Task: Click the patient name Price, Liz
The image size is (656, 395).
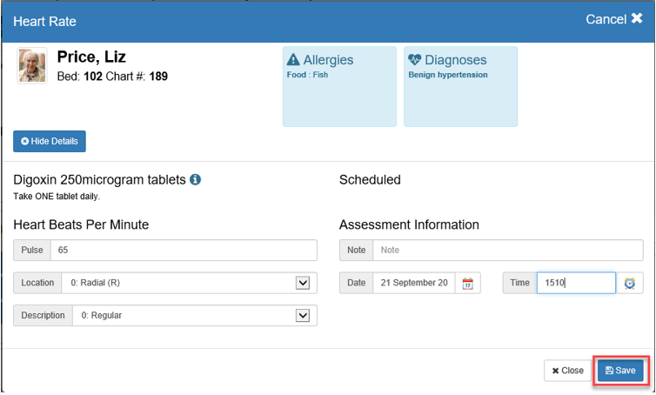Action: (x=91, y=57)
